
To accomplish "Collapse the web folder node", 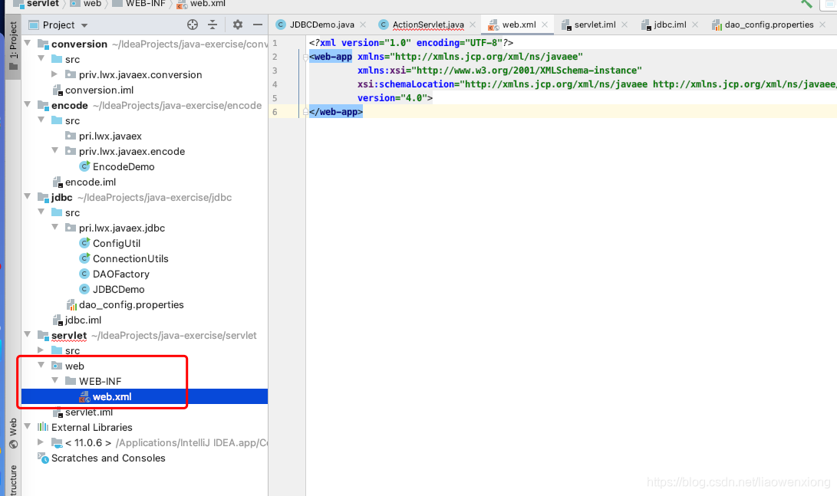I will (41, 366).
